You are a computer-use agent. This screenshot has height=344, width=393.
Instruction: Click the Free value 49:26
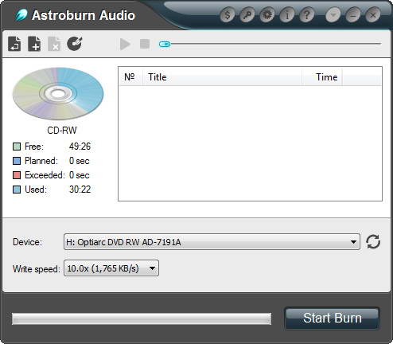point(80,147)
